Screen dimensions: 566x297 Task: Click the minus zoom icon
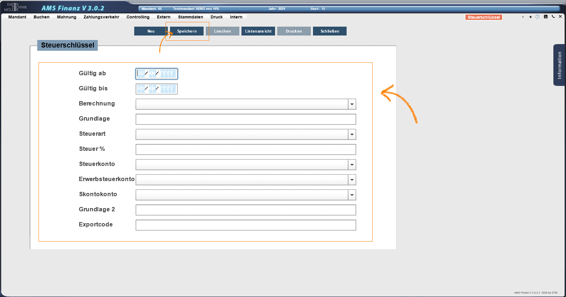click(x=523, y=17)
